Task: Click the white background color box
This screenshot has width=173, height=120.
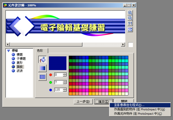Action: pos(131,45)
